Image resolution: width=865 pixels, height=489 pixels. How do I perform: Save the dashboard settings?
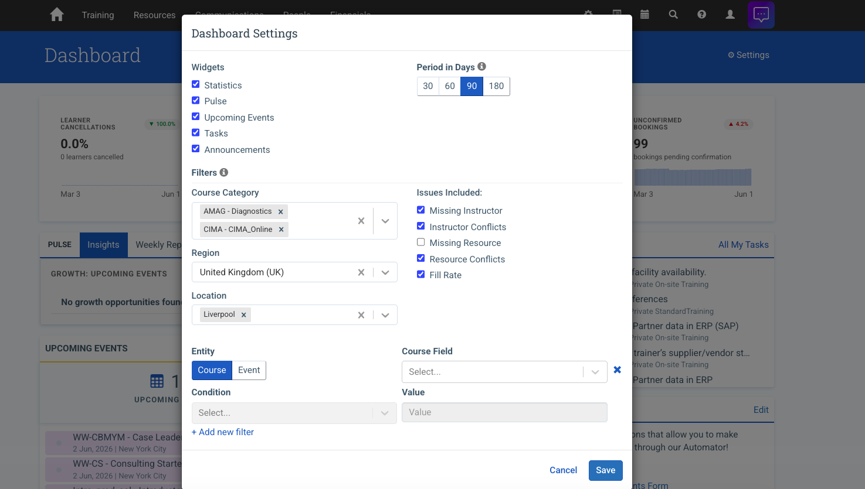click(x=606, y=470)
